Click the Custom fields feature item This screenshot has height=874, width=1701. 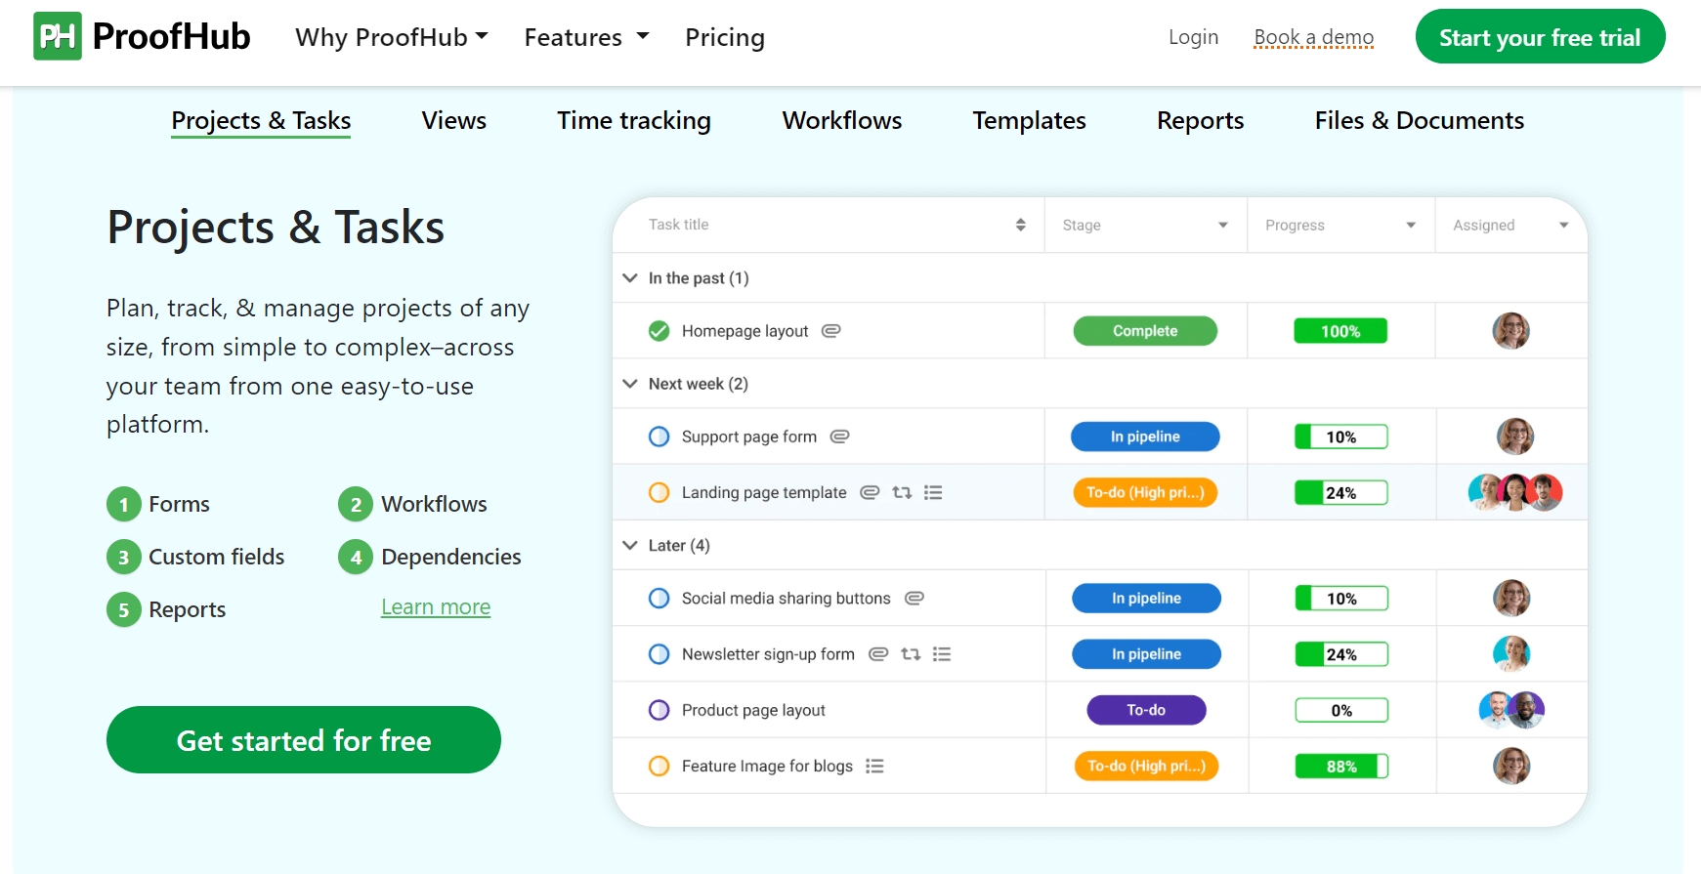(x=196, y=557)
